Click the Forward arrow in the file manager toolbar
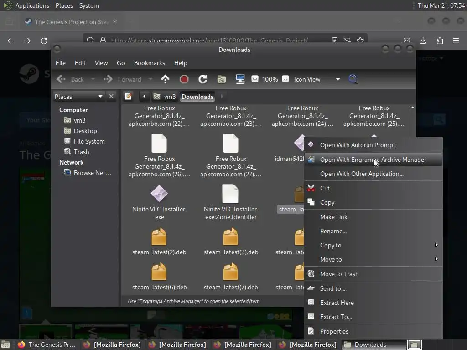 point(108,79)
